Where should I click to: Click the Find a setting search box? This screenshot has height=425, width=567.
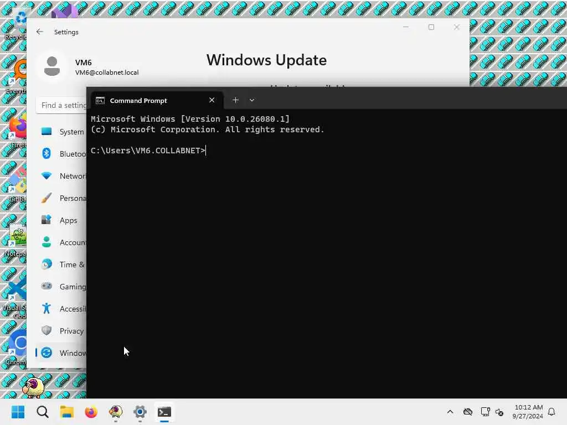click(61, 105)
